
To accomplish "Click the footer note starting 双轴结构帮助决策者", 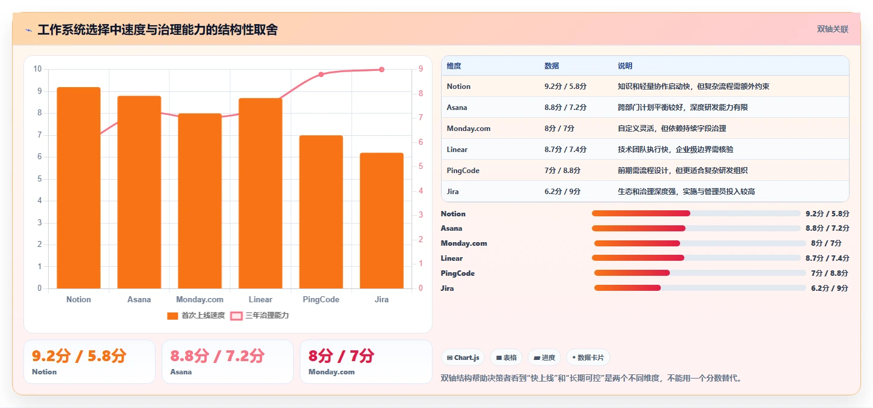I will click(x=592, y=379).
